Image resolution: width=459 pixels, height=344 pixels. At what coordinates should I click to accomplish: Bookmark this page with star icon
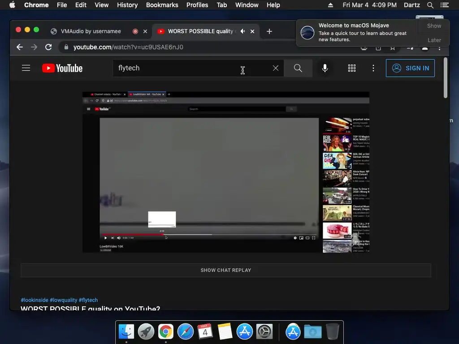click(393, 48)
